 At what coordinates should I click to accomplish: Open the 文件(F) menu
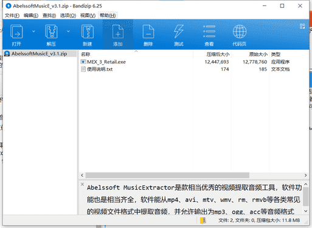pyautogui.click(x=12, y=15)
